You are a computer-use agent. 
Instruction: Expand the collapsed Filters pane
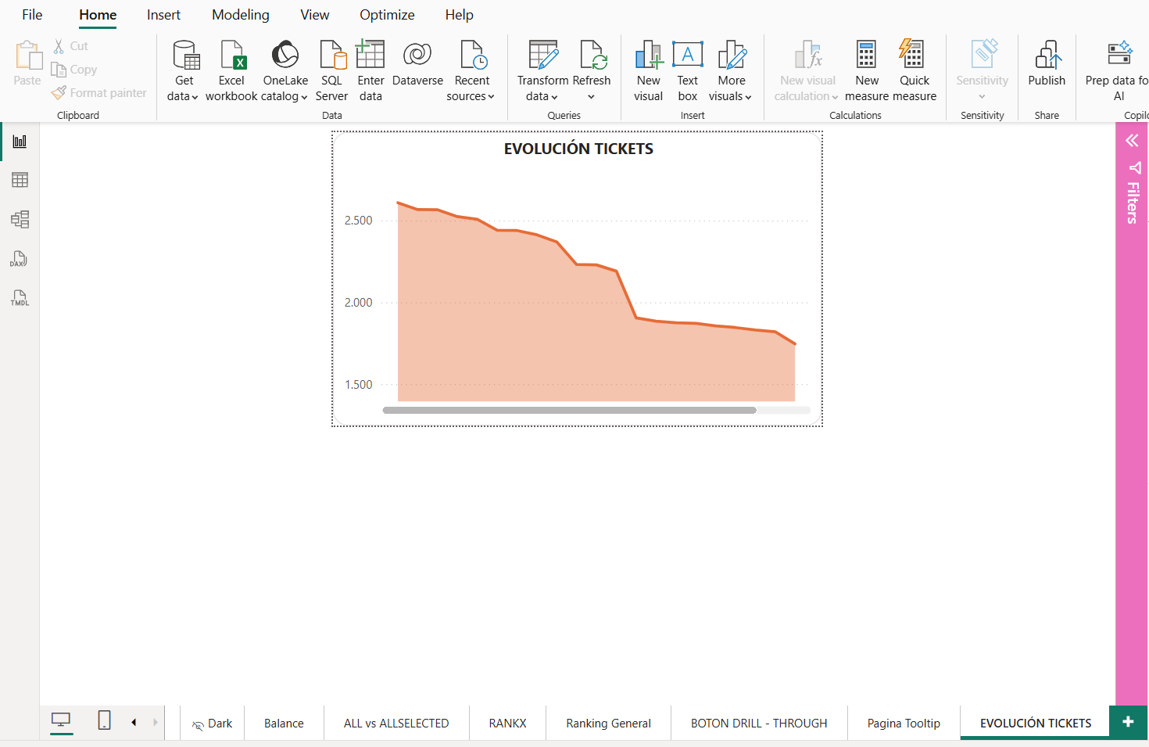coord(1131,141)
